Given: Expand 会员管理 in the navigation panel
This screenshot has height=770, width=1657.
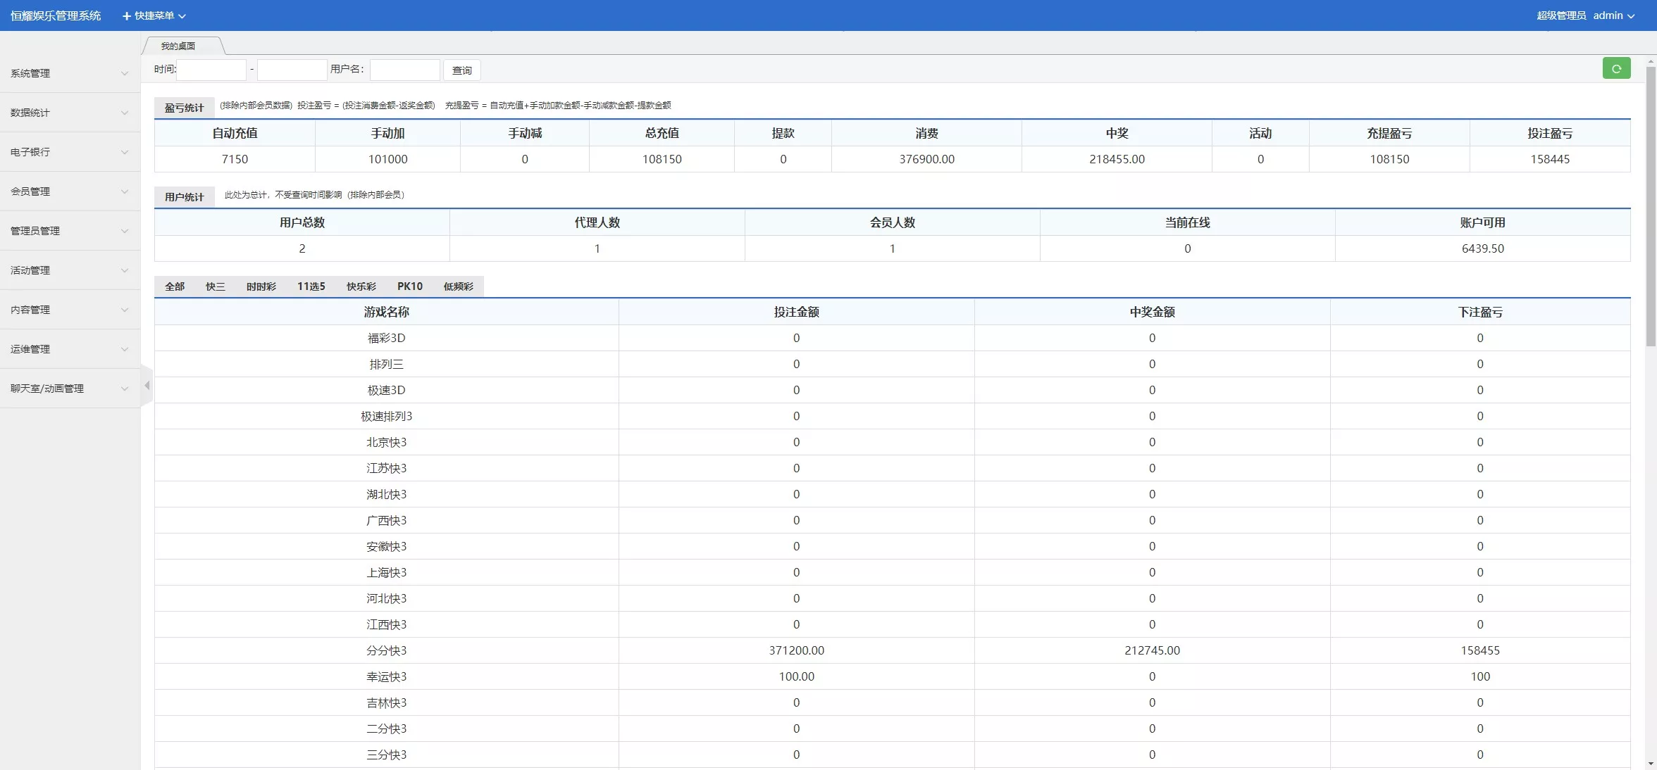Looking at the screenshot, I should pos(68,191).
